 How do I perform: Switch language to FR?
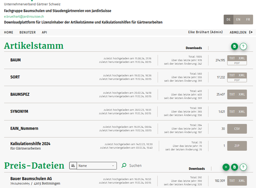click(x=248, y=20)
